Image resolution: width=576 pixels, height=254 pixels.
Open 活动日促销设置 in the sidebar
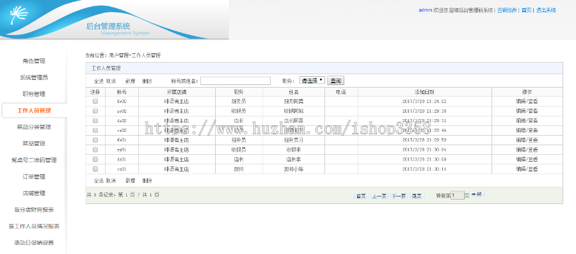(x=34, y=242)
